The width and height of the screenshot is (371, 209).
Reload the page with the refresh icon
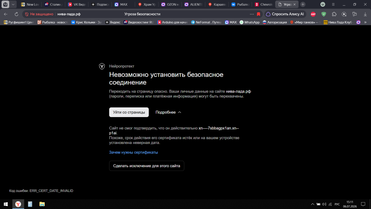pyautogui.click(x=16, y=14)
